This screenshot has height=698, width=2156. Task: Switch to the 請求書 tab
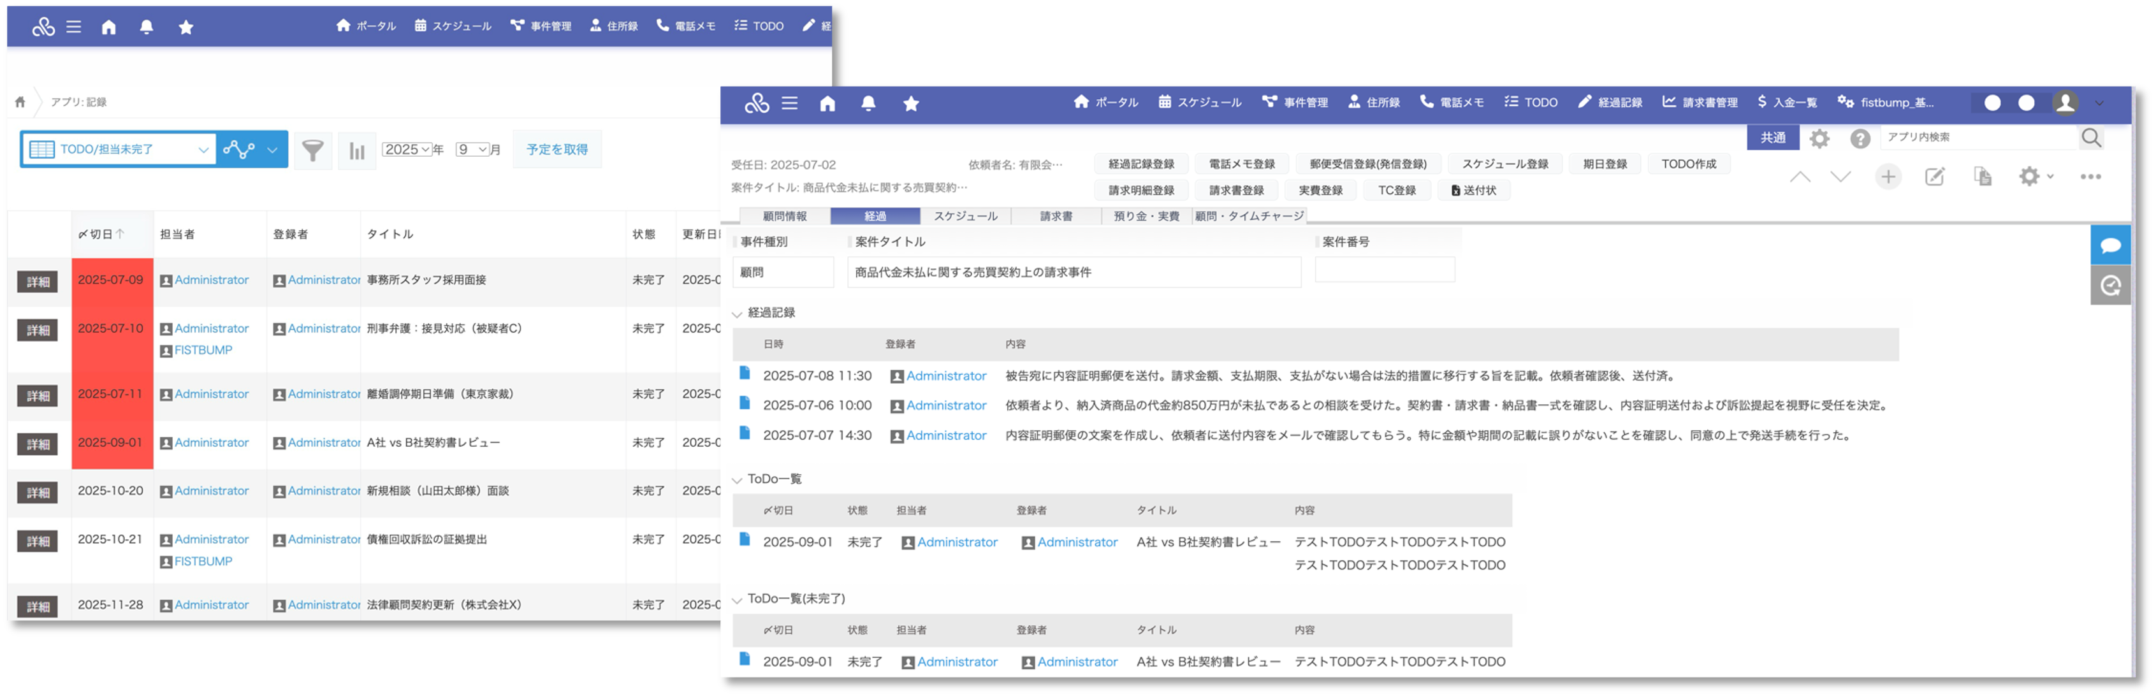1056,216
